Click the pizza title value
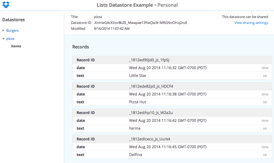Image resolution: width=274 pixels, height=163 pixels. pos(98,17)
